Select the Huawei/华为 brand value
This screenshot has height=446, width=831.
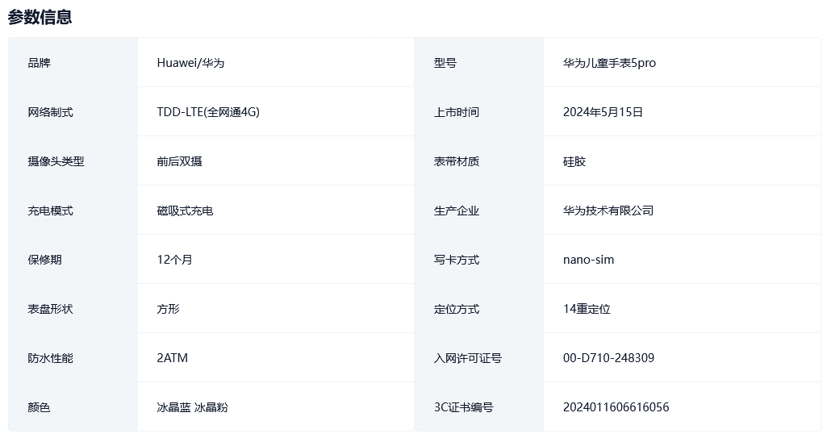click(x=190, y=63)
